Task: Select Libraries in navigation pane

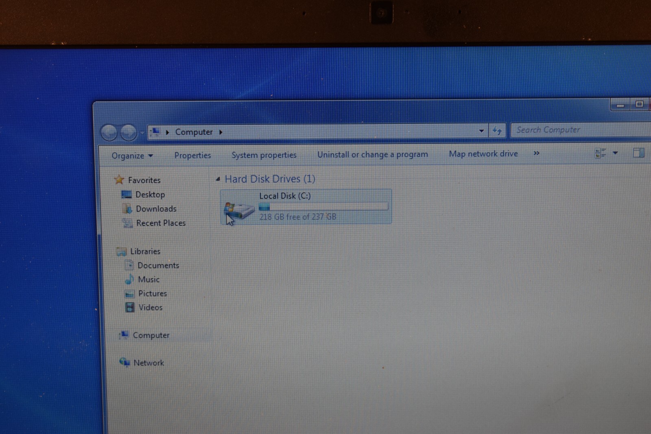Action: (145, 251)
